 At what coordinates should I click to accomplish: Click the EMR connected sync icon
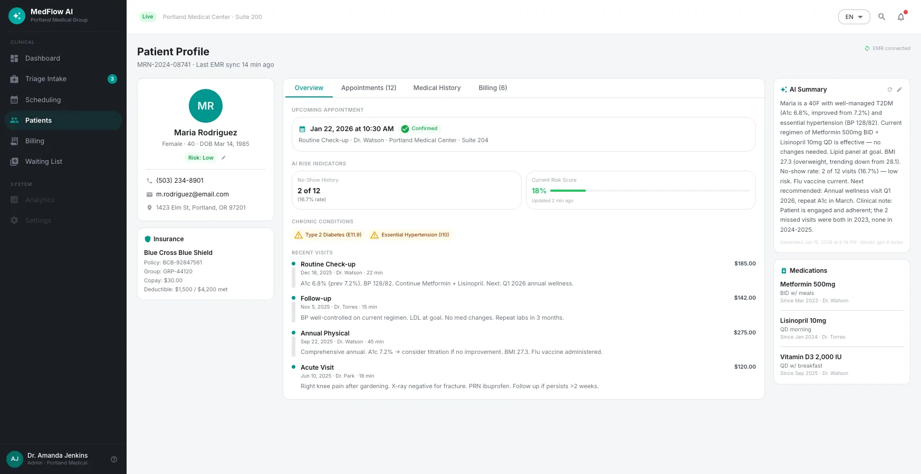tap(867, 48)
